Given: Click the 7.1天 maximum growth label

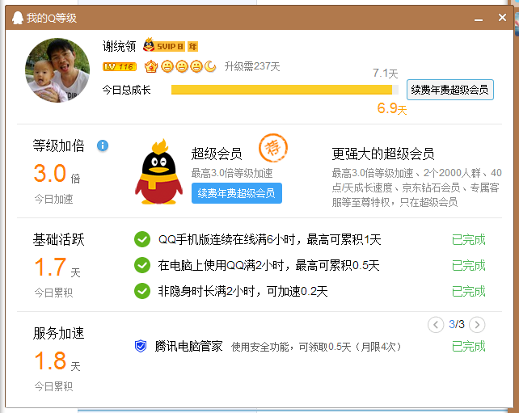Looking at the screenshot, I should pos(386,73).
